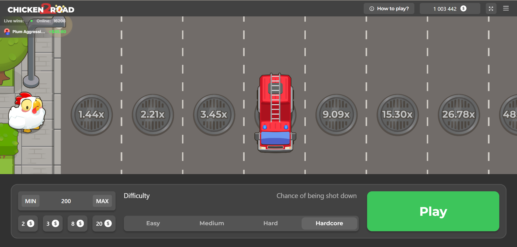Open the How to play? help
Viewport: 517px width, 247px height.
click(389, 9)
